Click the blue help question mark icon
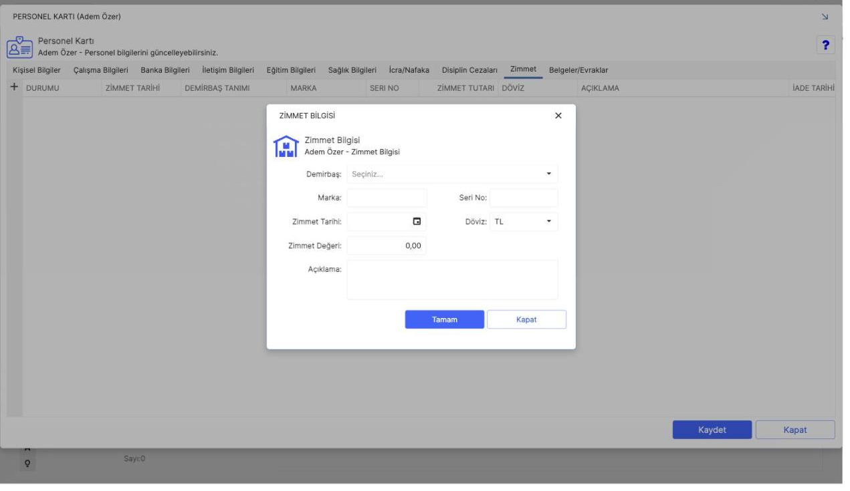Viewport: 850px width, 491px height. click(827, 45)
